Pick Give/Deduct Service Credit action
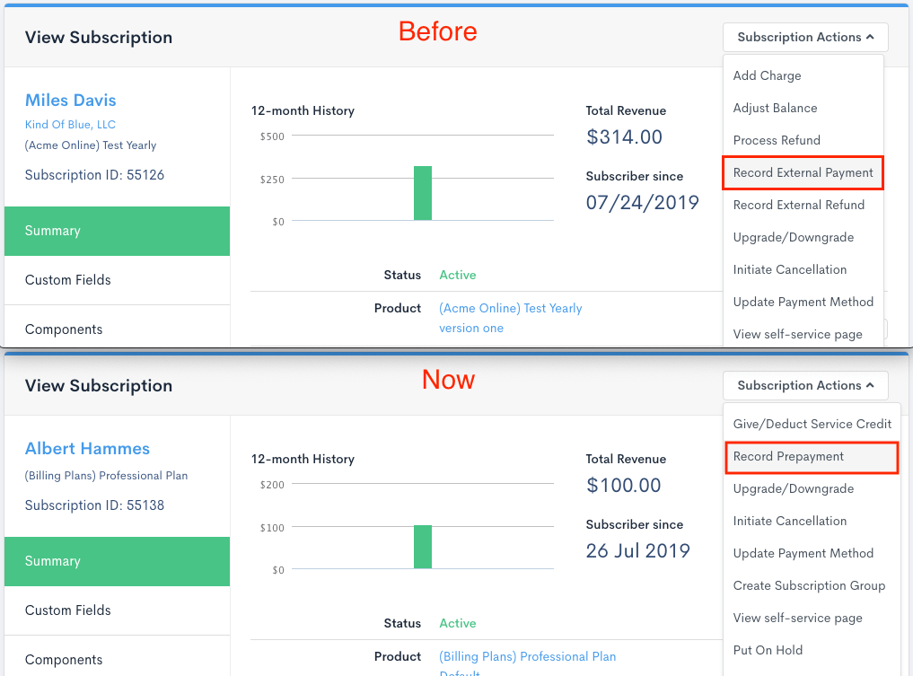This screenshot has width=913, height=676. (x=811, y=424)
